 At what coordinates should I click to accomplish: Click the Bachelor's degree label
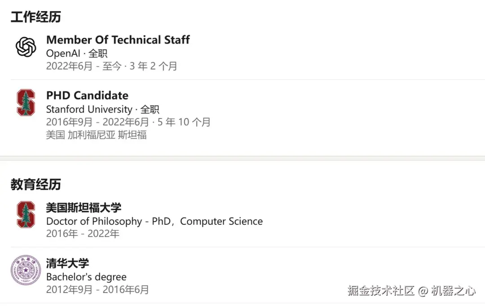pos(86,277)
